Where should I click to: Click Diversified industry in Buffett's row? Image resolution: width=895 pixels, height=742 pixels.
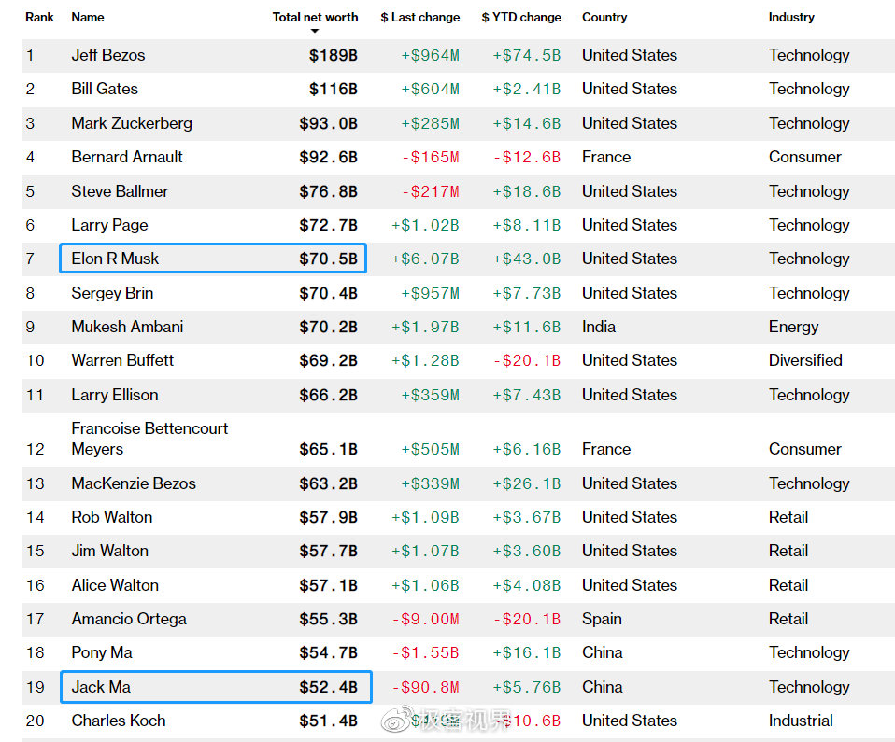pos(805,360)
